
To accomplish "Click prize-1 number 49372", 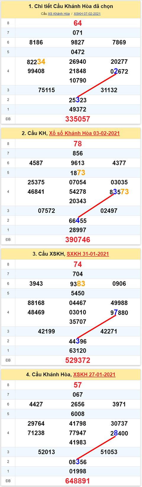I will pos(78,109).
